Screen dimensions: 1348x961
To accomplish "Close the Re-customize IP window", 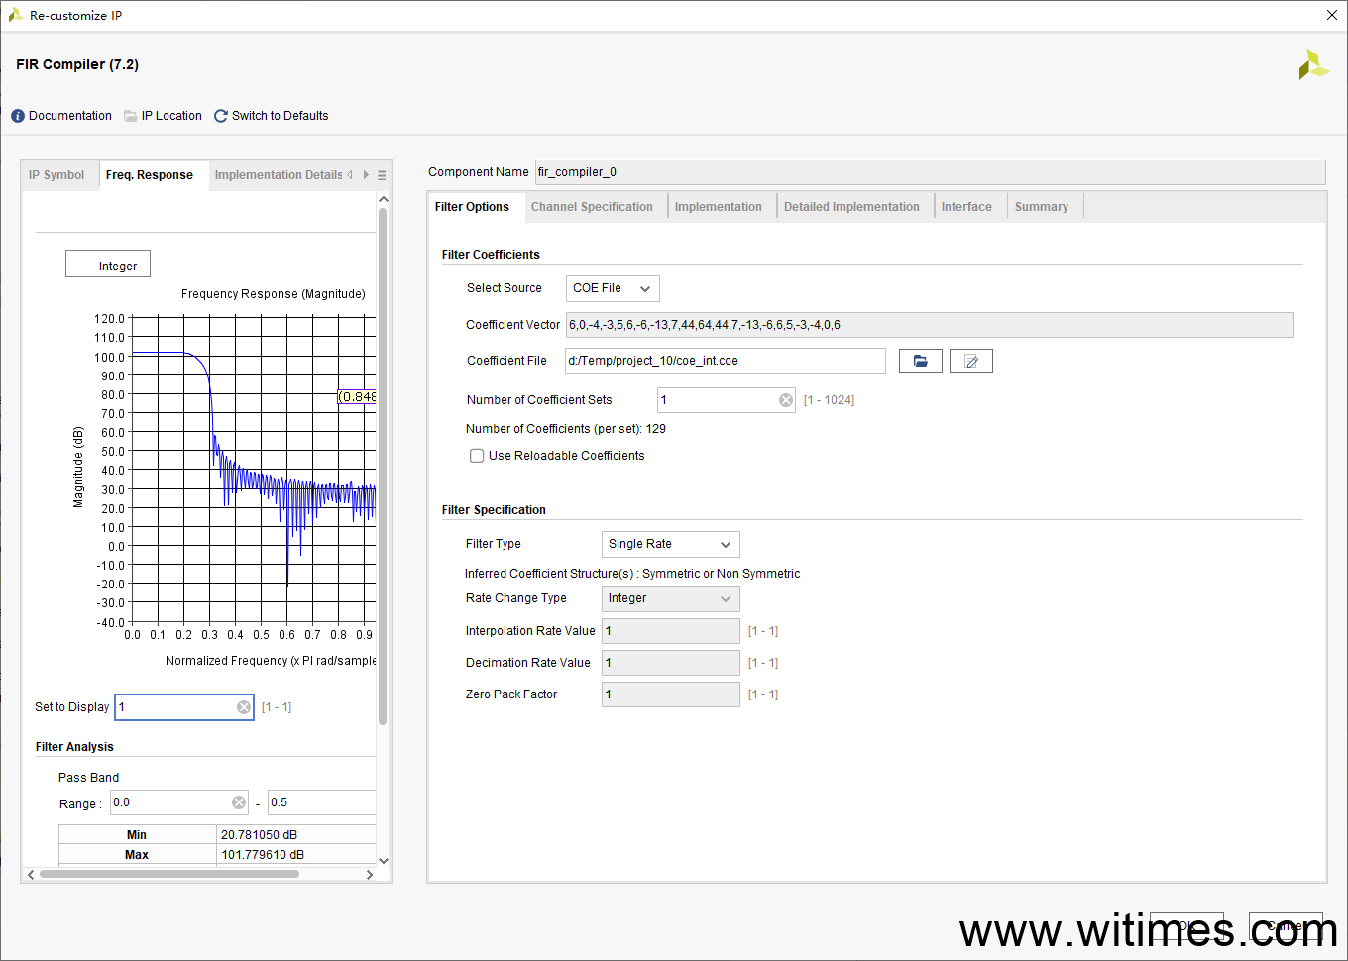I will [1331, 15].
